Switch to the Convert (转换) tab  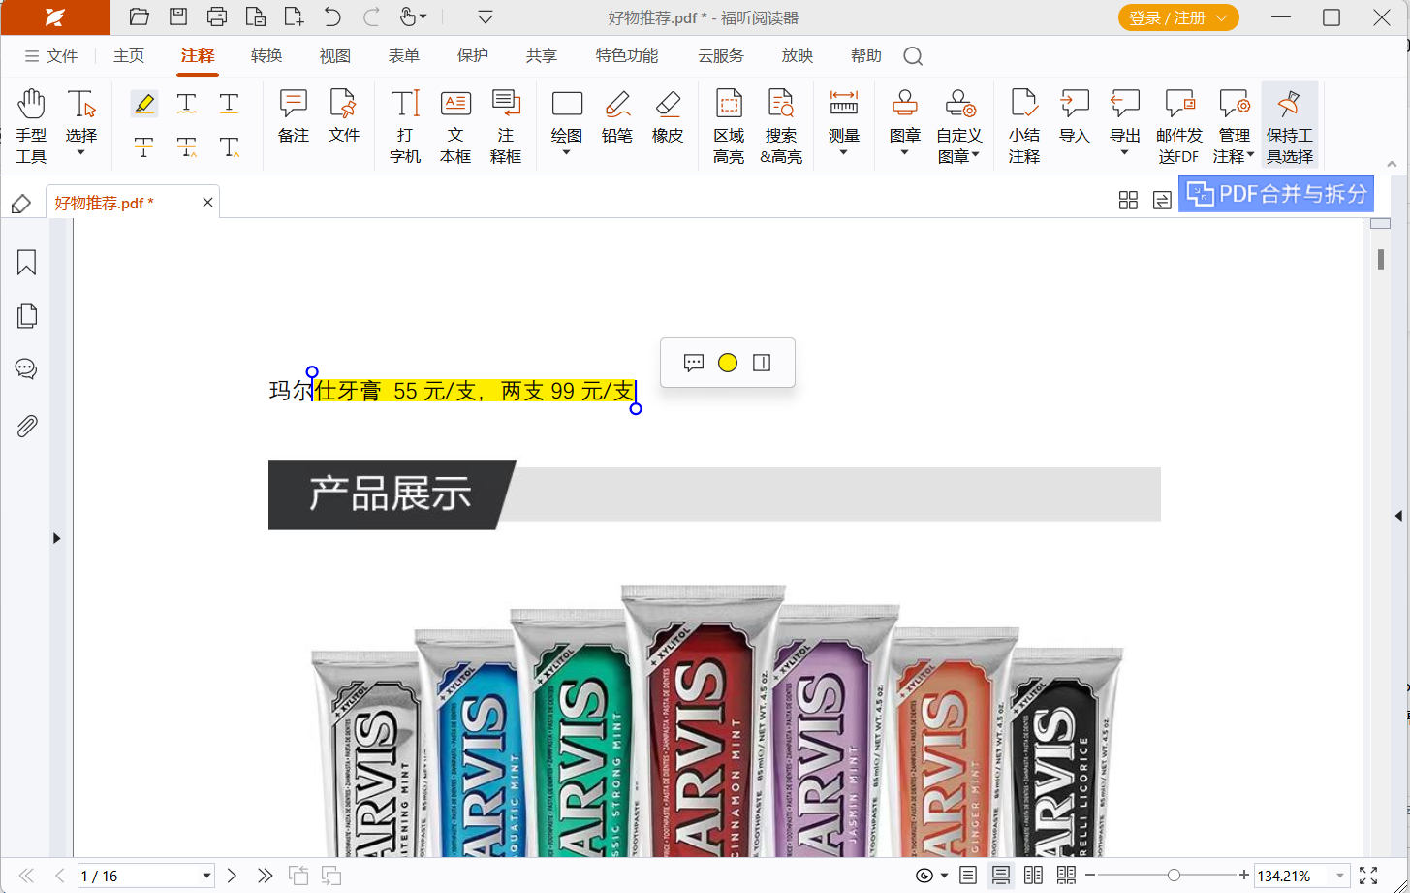click(x=266, y=56)
